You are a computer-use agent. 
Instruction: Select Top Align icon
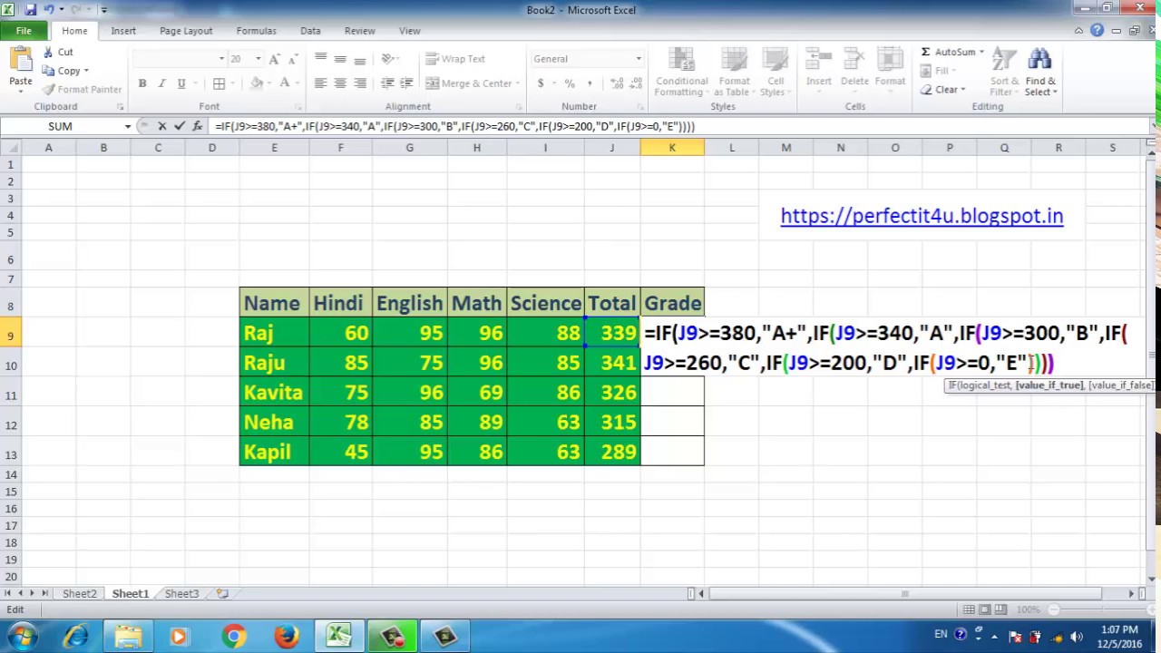click(320, 59)
